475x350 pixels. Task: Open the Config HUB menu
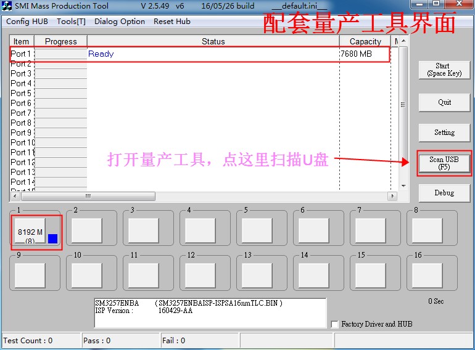click(x=27, y=22)
